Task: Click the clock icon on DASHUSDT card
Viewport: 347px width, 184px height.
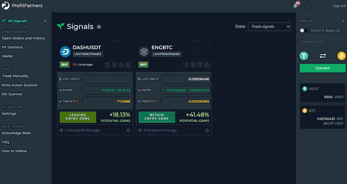Action: coord(61,130)
